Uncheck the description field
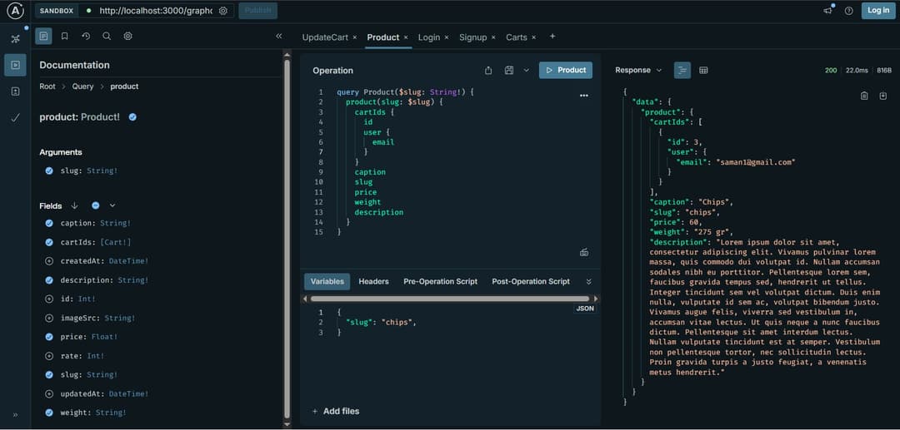 click(x=49, y=280)
